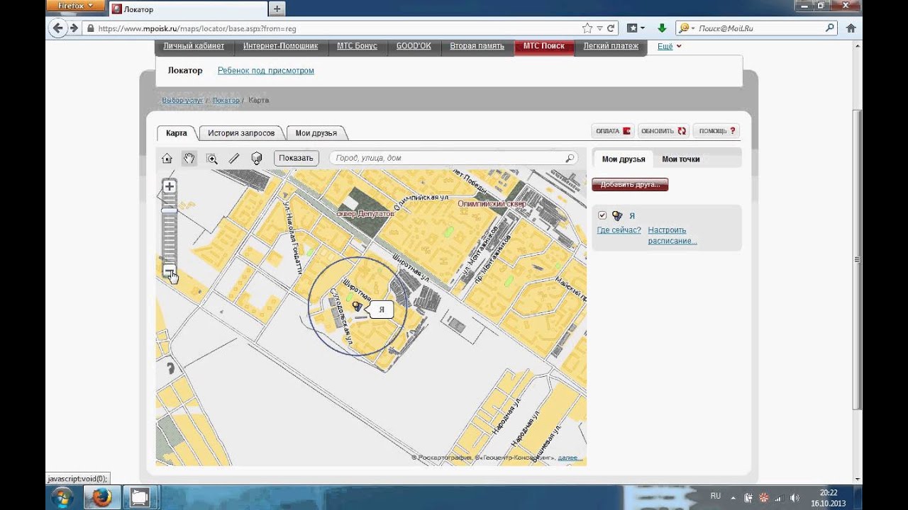
Task: Click the 'ОПЛАТА' button
Action: click(613, 131)
